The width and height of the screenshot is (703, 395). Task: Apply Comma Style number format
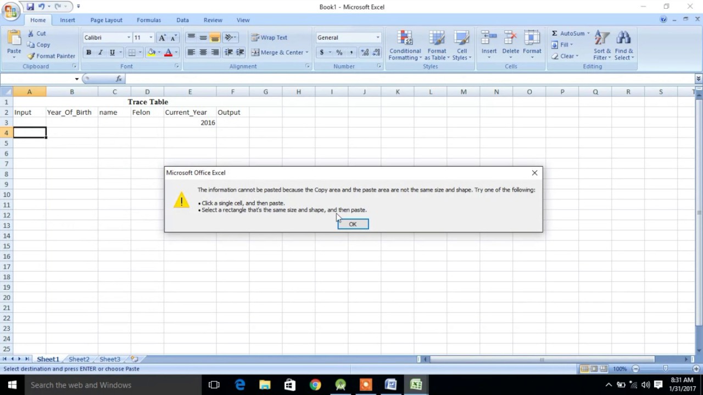[351, 52]
